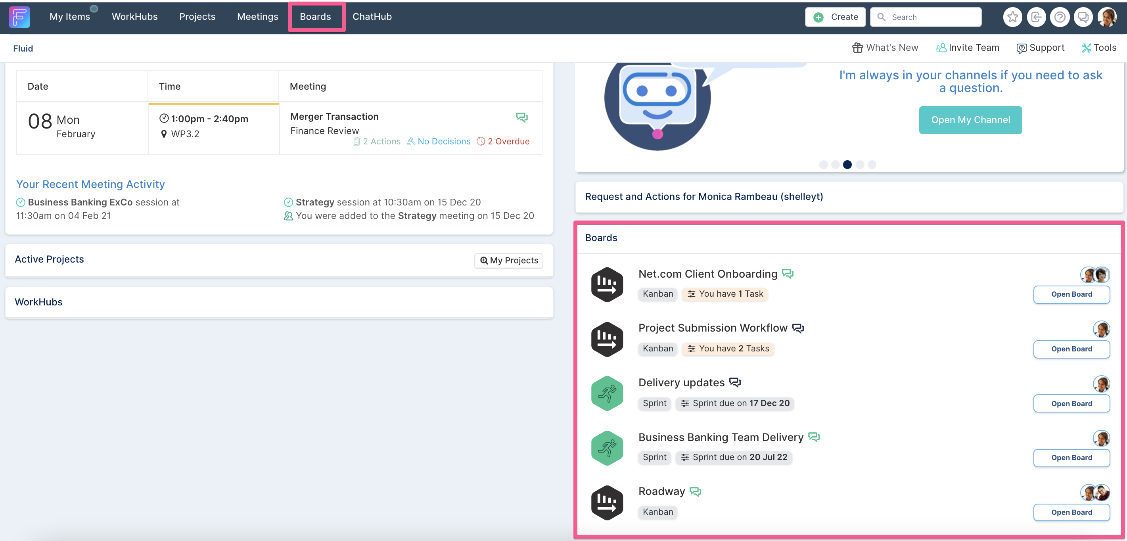Open the Merger Transaction meeting
Viewport: 1127px width, 541px height.
(x=335, y=117)
